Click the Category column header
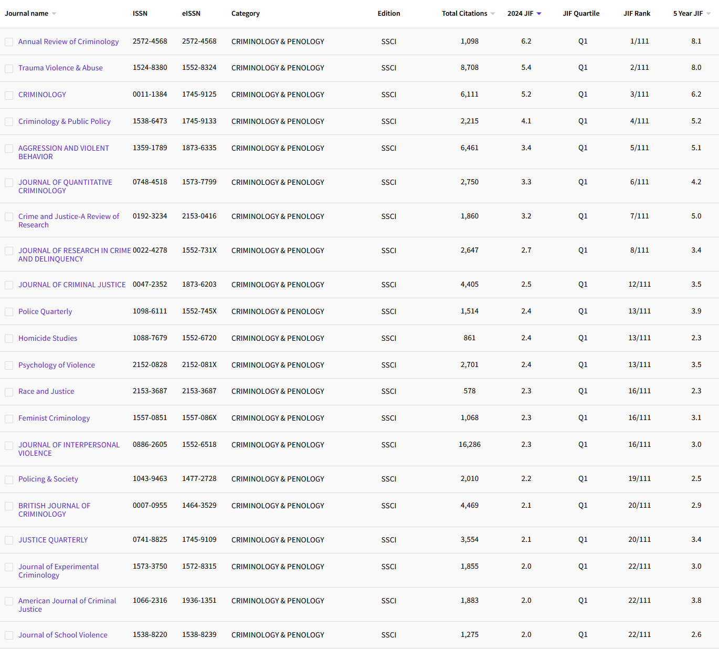Screen dimensions: 719x649 [x=246, y=14]
